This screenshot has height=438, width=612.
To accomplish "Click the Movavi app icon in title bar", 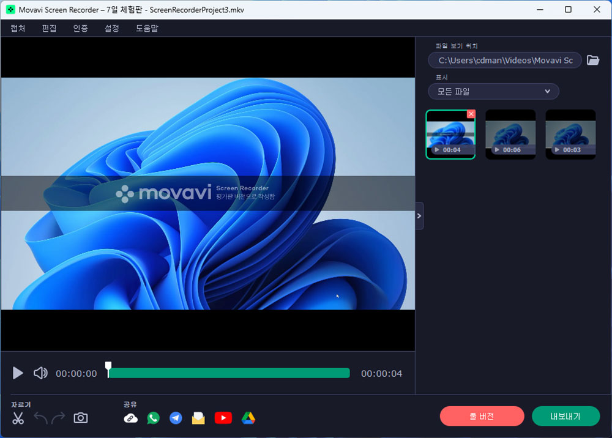I will click(10, 9).
